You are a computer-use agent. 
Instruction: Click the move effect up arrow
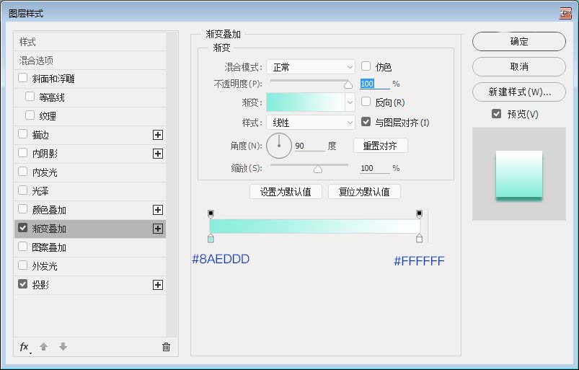click(43, 347)
